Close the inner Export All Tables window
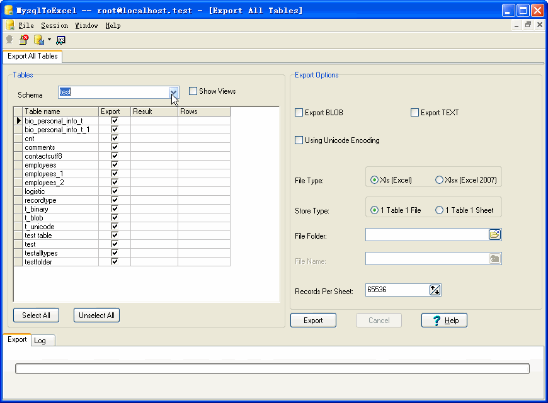The image size is (548, 403). click(x=540, y=25)
